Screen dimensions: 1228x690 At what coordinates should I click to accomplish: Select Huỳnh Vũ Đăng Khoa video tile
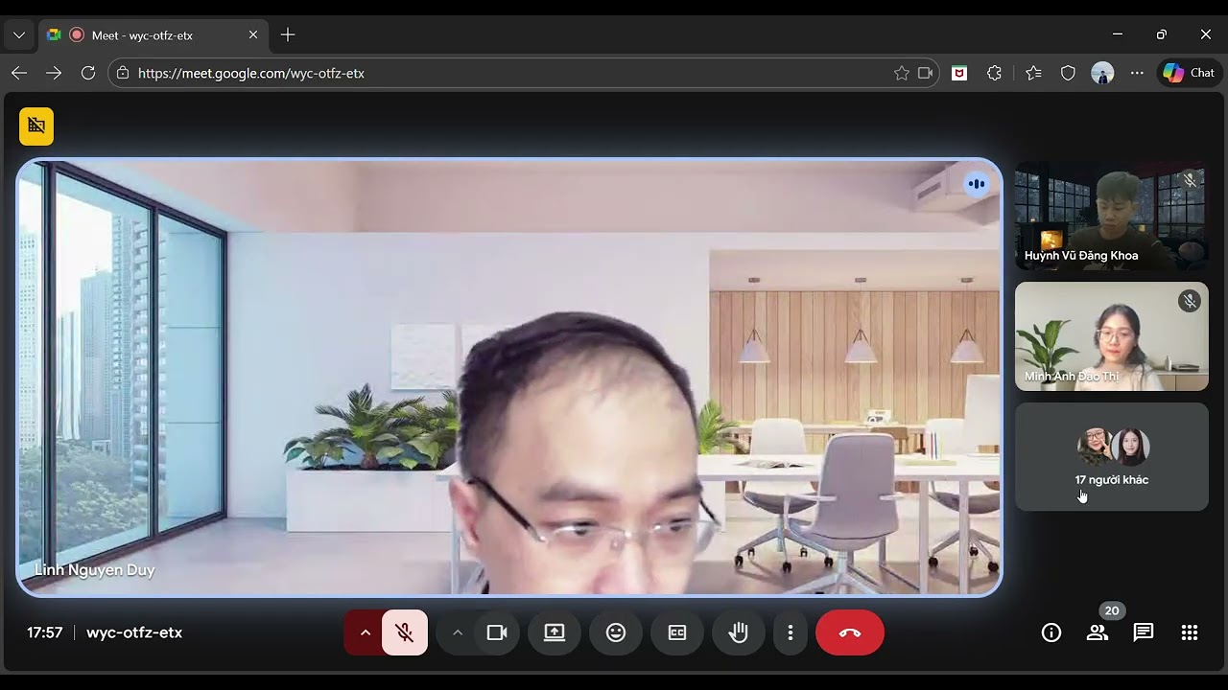(1112, 216)
